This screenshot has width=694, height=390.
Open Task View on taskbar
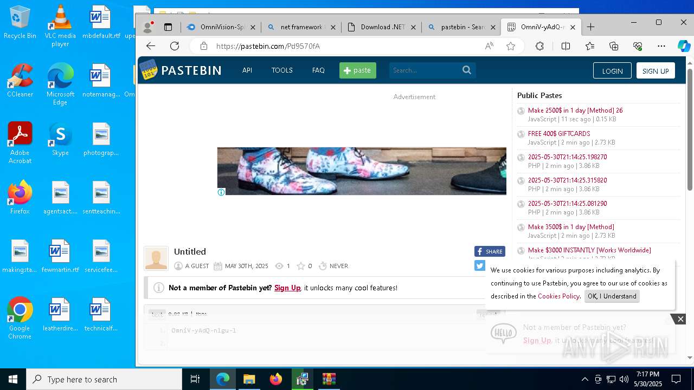[x=195, y=379]
